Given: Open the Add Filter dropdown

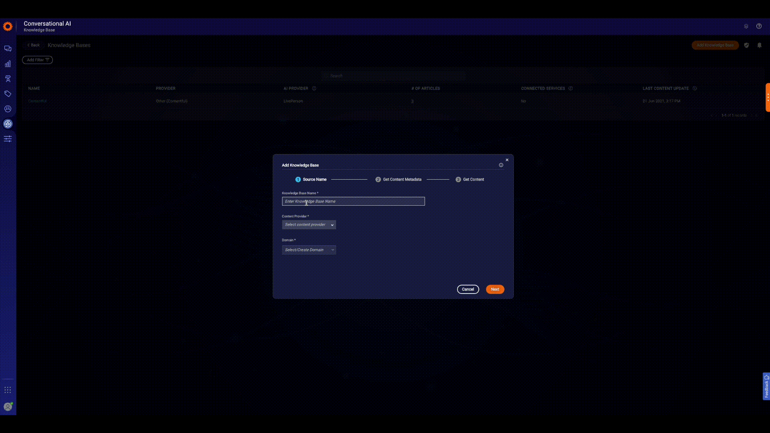Looking at the screenshot, I should [x=37, y=60].
